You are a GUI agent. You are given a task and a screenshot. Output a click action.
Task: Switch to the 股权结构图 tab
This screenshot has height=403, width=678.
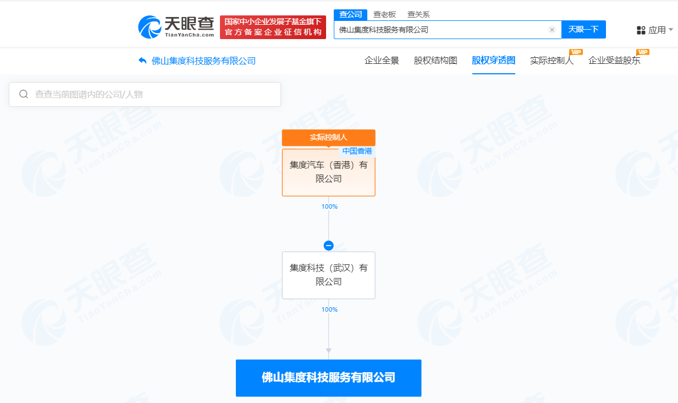coord(436,61)
